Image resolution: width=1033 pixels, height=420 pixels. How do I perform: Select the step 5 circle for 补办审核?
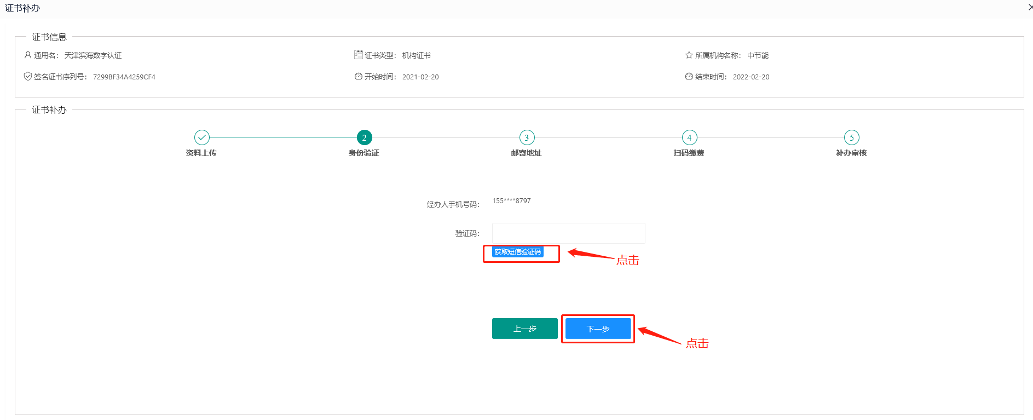(x=851, y=137)
